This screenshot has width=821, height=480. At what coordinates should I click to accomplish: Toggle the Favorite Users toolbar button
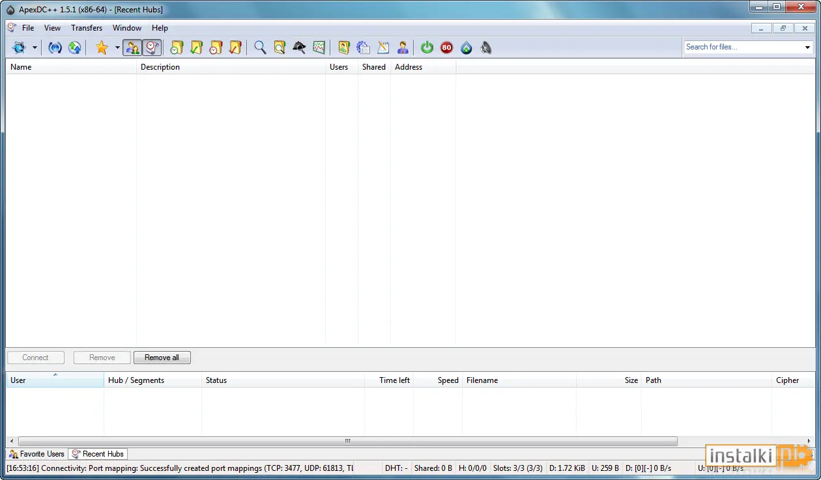(x=132, y=48)
